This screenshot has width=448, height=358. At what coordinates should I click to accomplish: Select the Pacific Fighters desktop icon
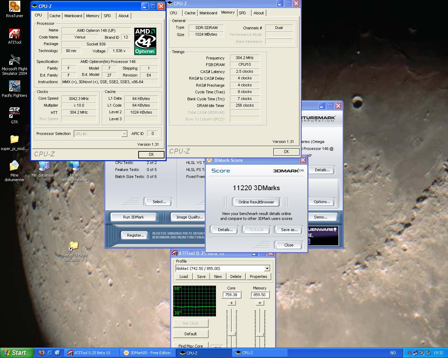[14, 89]
